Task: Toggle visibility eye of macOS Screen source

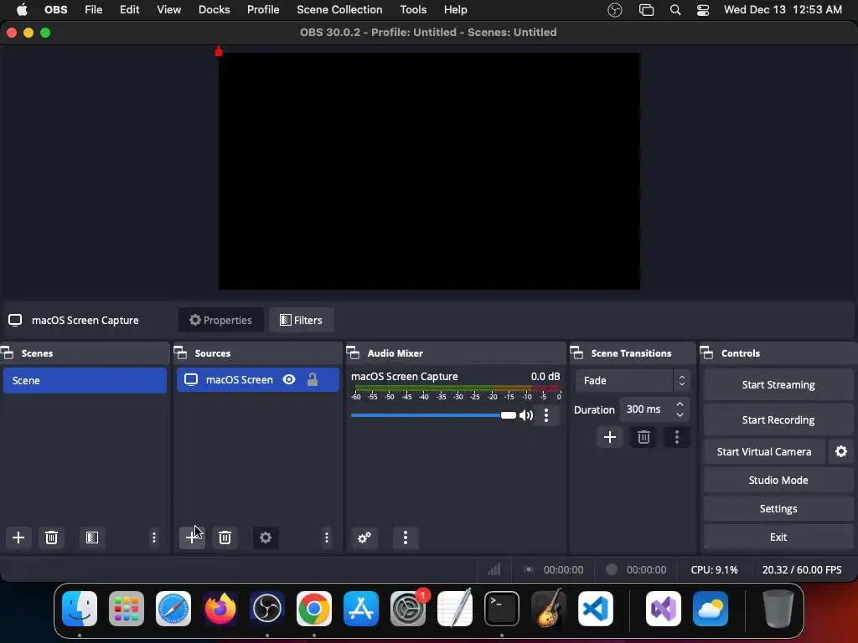Action: (x=289, y=379)
